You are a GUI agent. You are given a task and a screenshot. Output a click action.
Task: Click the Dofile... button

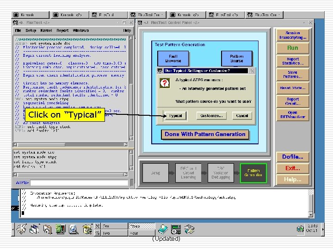click(293, 157)
